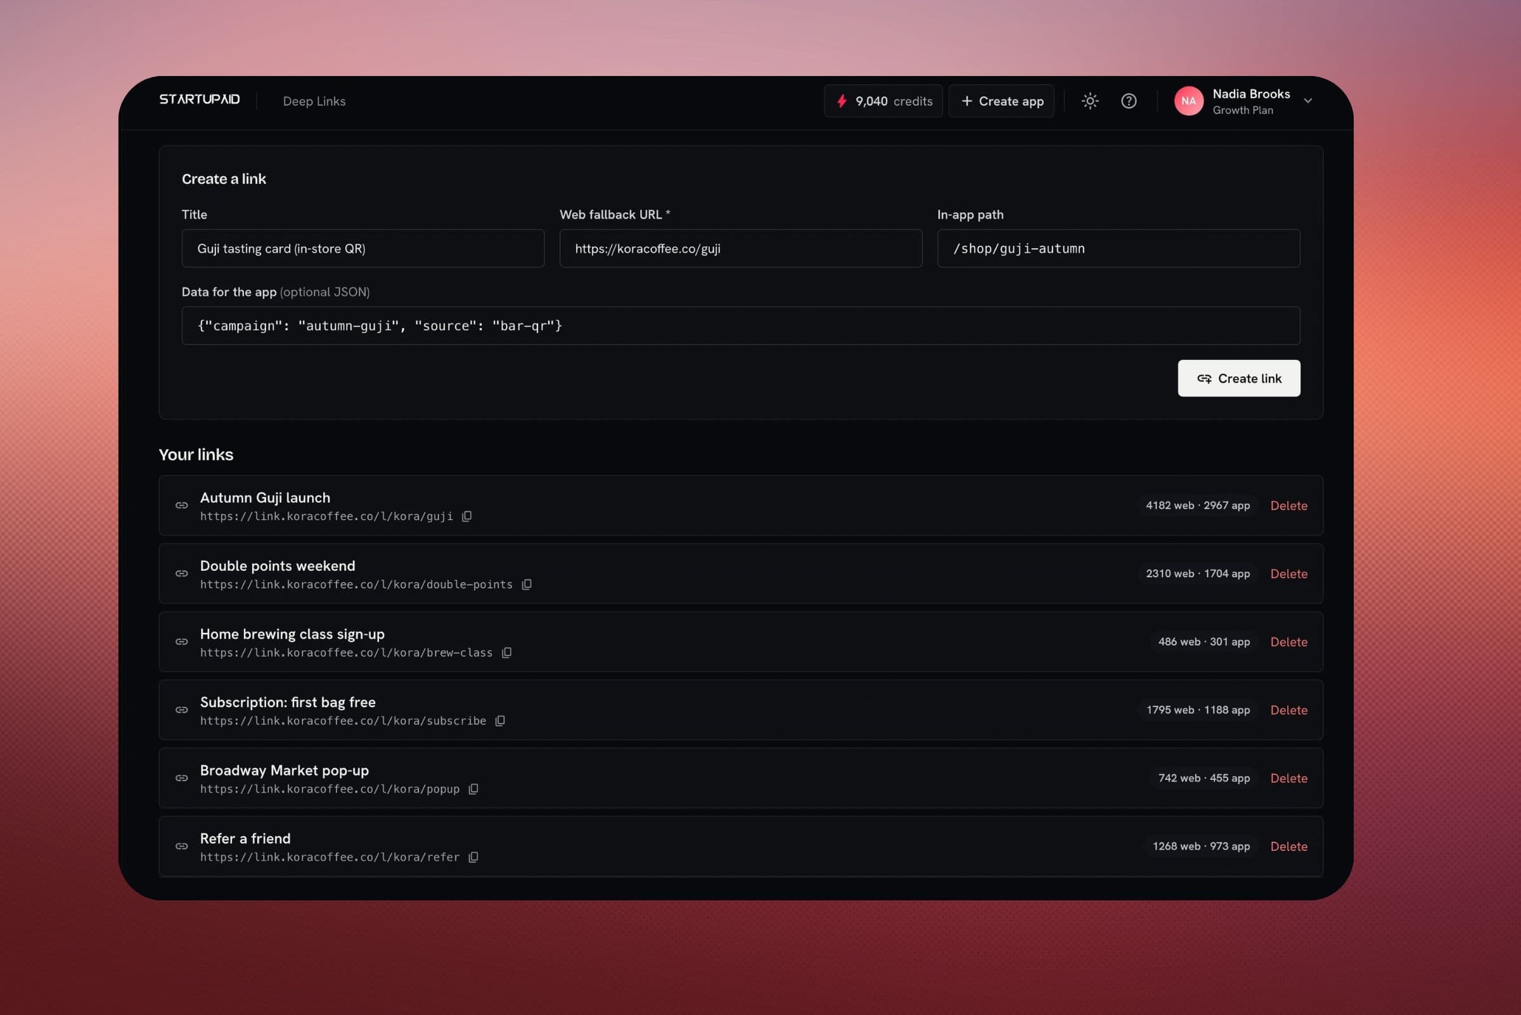Click the 9,040 credits counter
1521x1015 pixels.
coord(883,101)
